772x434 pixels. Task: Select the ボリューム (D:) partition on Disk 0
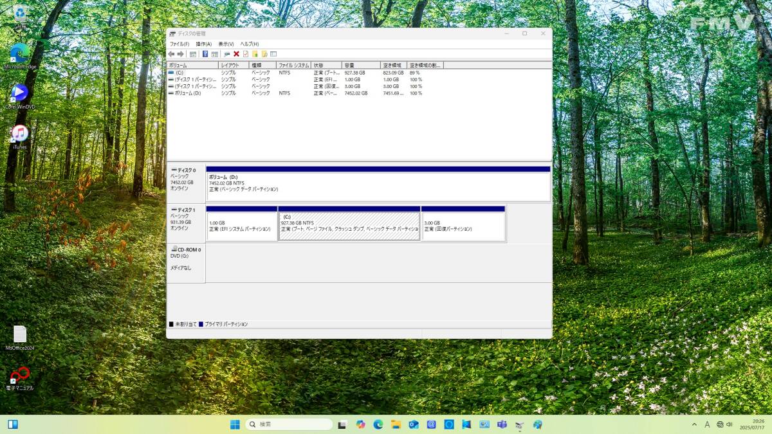378,186
